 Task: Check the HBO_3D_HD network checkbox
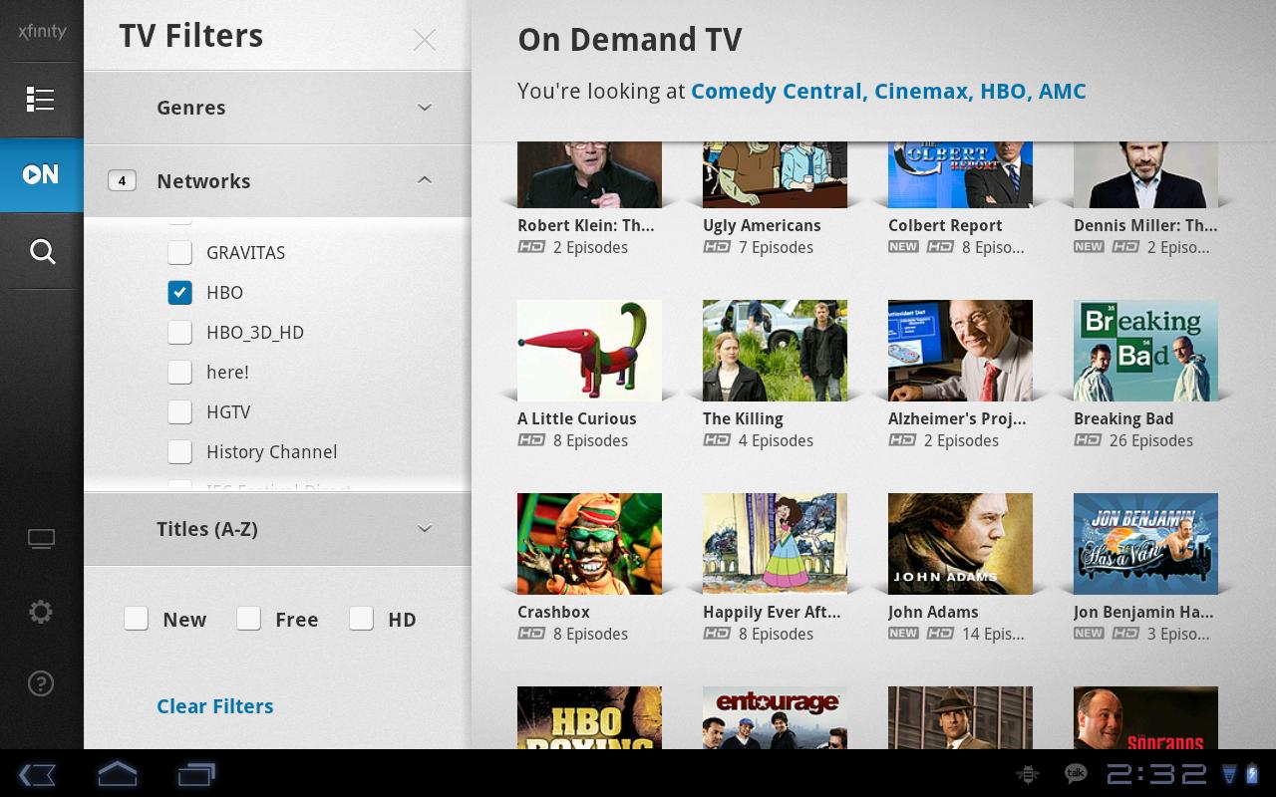tap(180, 332)
